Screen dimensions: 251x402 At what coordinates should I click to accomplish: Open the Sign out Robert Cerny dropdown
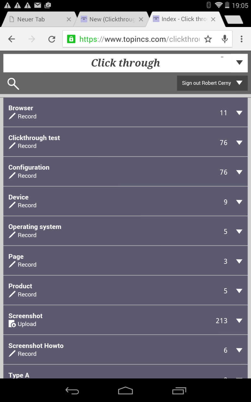pyautogui.click(x=239, y=83)
